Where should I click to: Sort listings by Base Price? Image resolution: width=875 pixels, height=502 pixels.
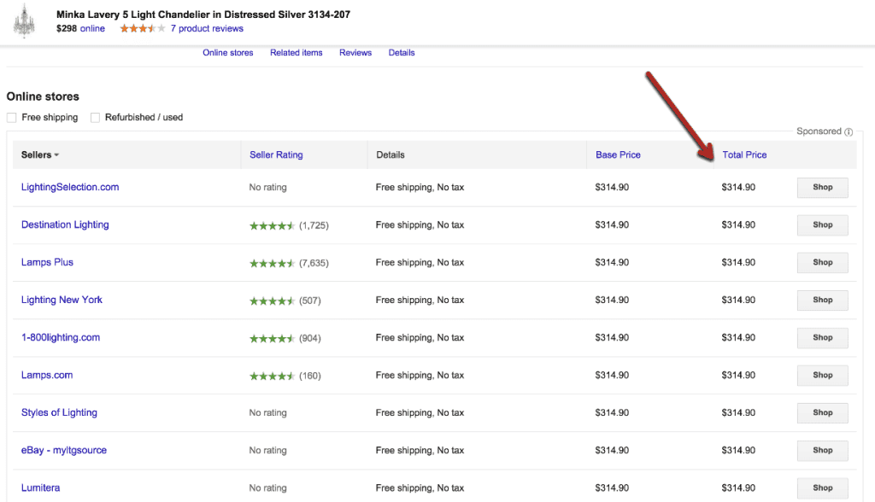(618, 155)
